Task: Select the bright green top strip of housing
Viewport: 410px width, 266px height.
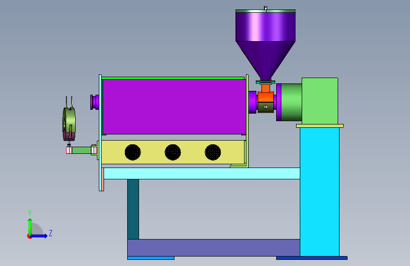Action: point(173,78)
